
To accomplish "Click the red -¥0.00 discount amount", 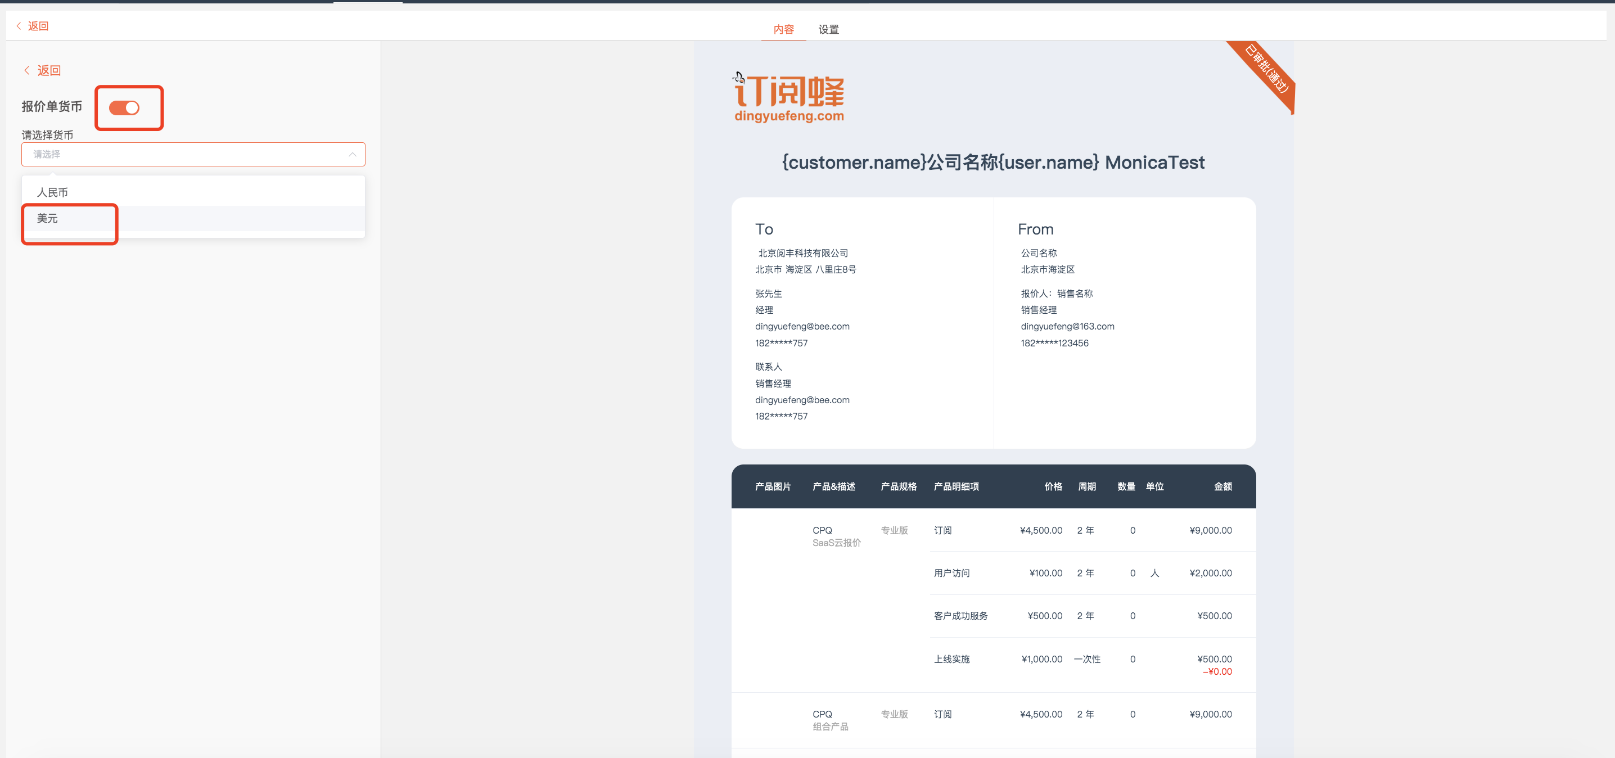I will (1217, 671).
